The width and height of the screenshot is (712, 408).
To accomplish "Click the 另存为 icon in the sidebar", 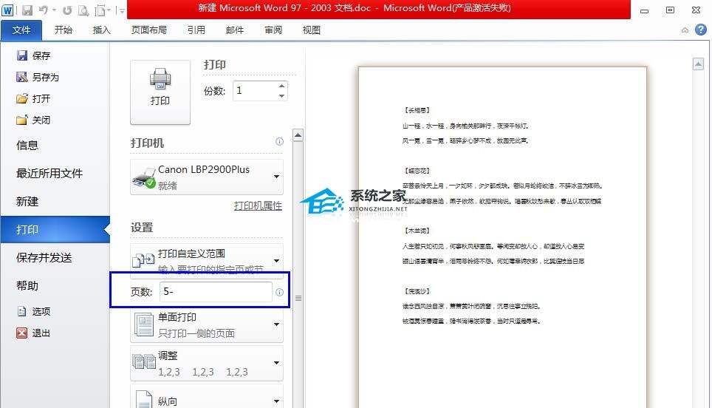I will (x=22, y=77).
